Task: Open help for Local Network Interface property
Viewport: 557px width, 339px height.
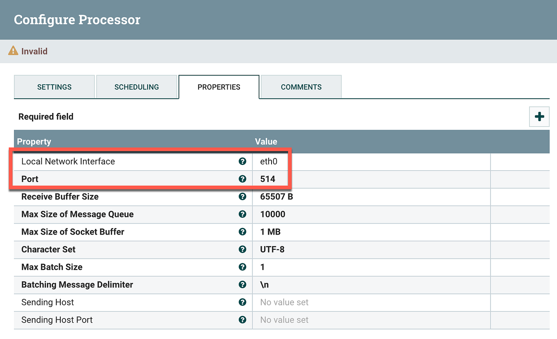Action: point(242,161)
